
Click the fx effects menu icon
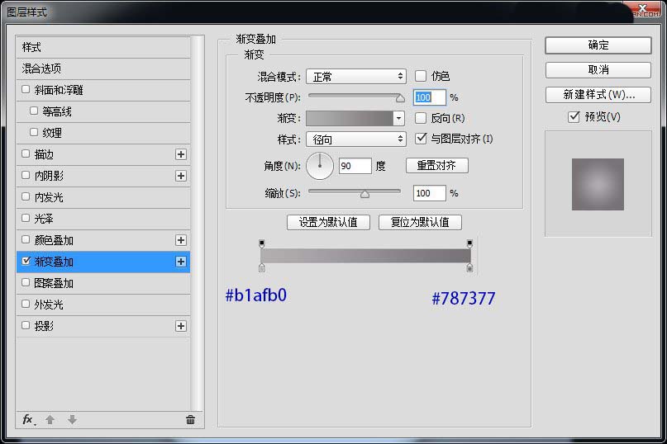coord(28,420)
